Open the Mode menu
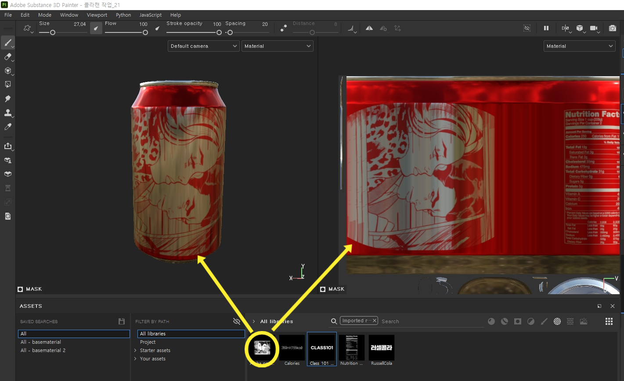 [45, 15]
